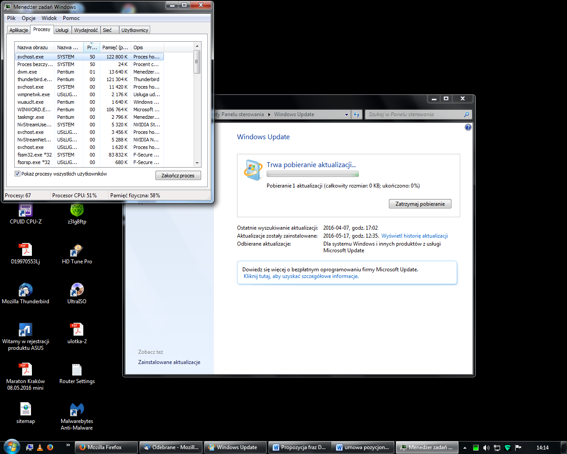Click the Windows Start orb

coord(11,447)
